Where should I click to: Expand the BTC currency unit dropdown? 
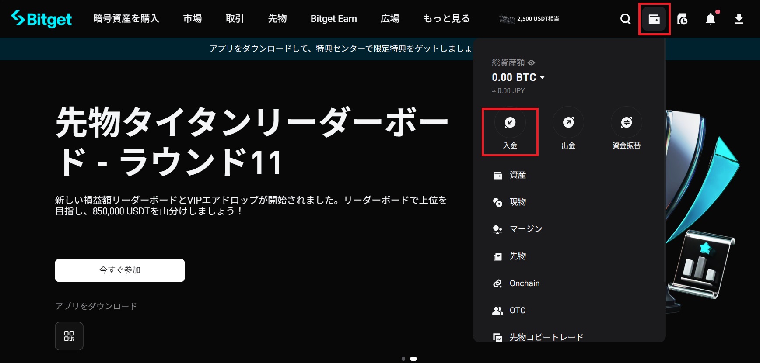(542, 77)
